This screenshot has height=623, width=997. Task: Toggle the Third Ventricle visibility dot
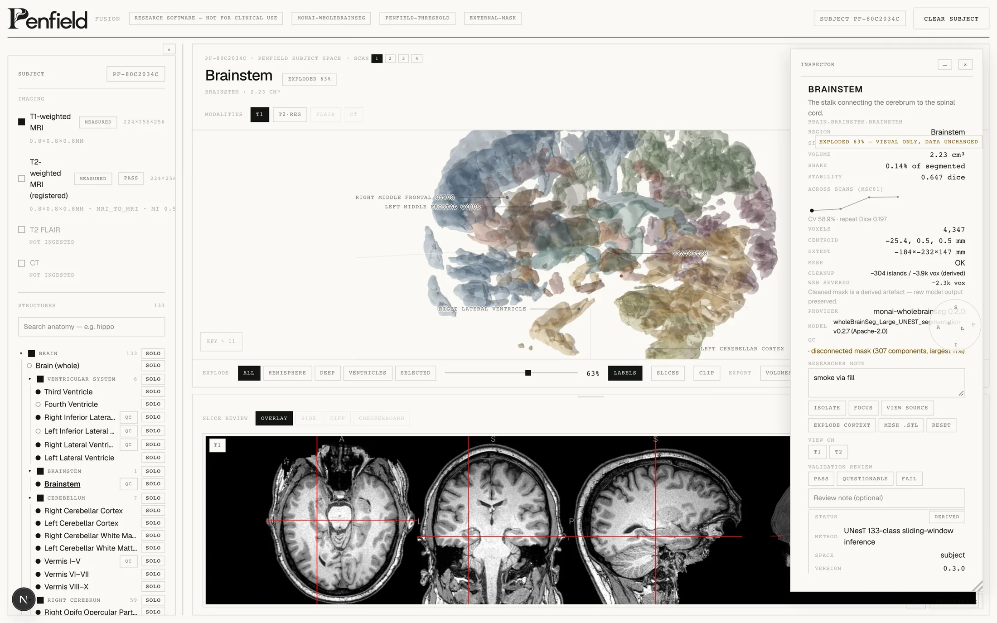38,392
